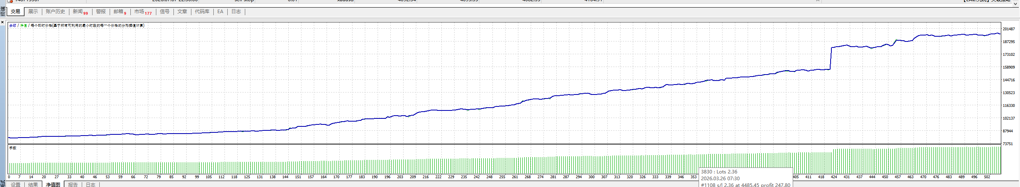Open the tester 日志 tab at bottom
The height and width of the screenshot is (187, 1020).
tap(91, 185)
